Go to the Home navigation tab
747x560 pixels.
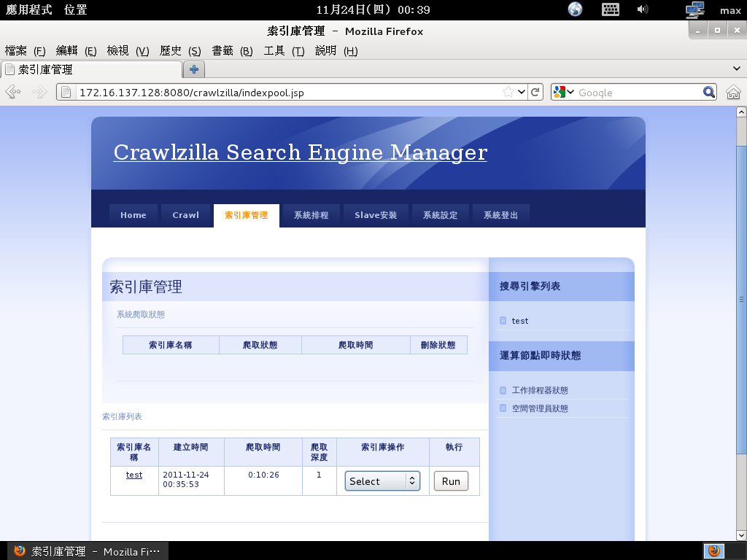point(133,215)
